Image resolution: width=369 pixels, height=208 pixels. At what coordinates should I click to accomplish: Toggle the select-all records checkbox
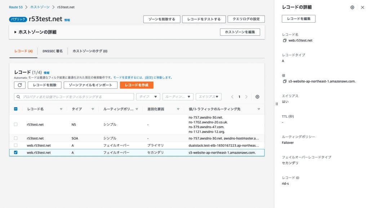point(15,109)
